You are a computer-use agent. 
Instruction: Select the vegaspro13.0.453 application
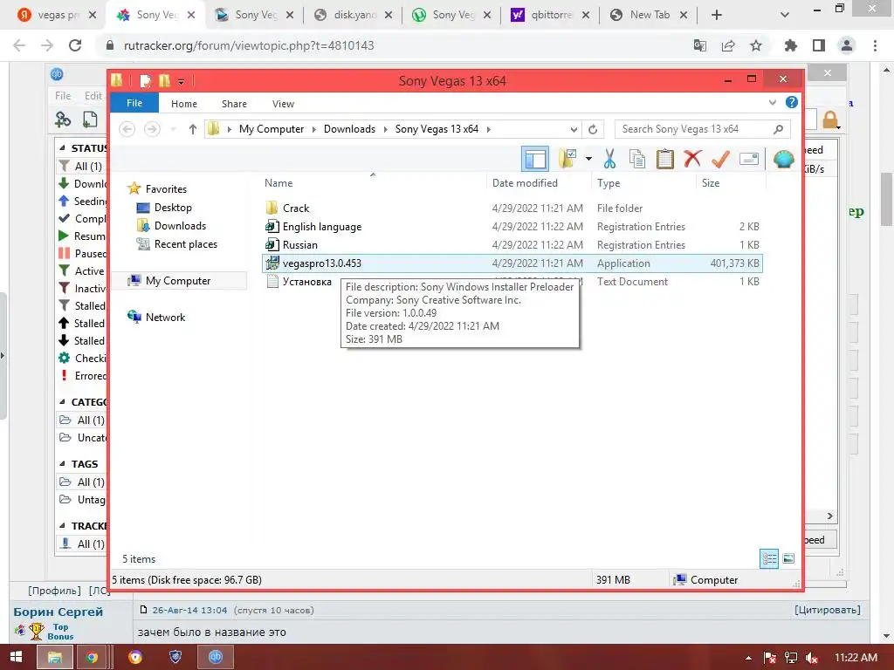(512, 263)
